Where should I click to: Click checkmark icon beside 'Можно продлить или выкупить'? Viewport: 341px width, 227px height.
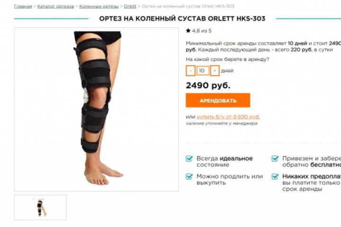[189, 176]
